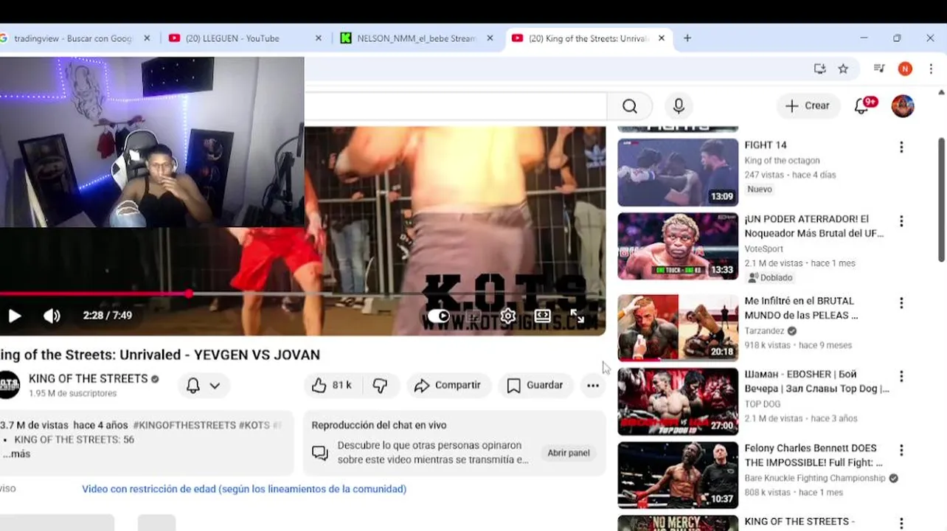Open video player settings gear
Screen dimensions: 947x531
[x=507, y=316]
